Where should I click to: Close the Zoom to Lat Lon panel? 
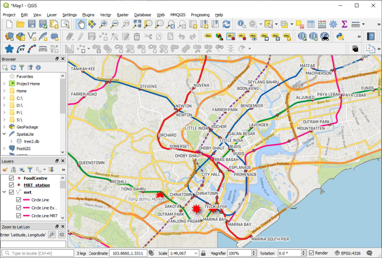pyautogui.click(x=63, y=226)
